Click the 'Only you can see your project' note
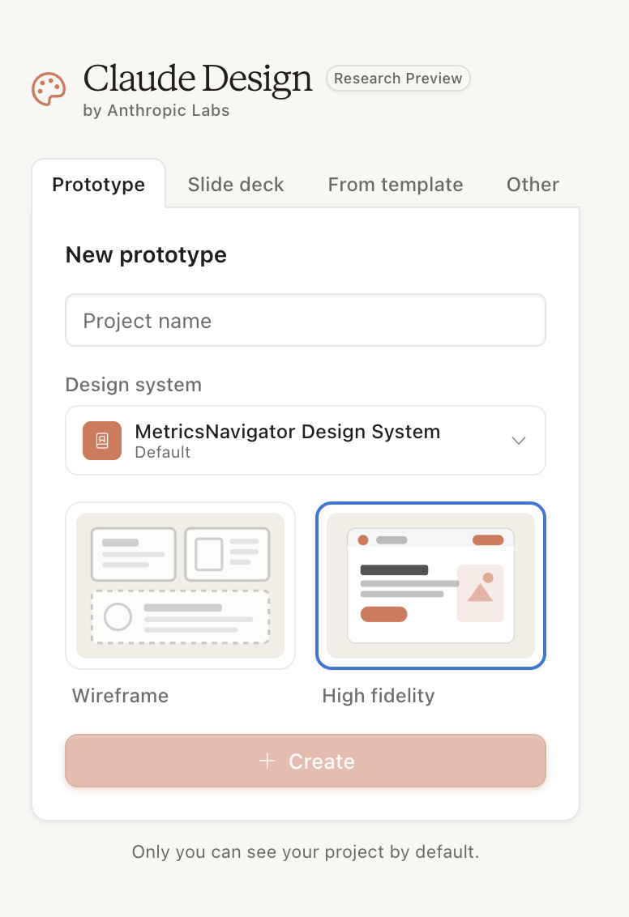This screenshot has height=917, width=629. point(306,852)
